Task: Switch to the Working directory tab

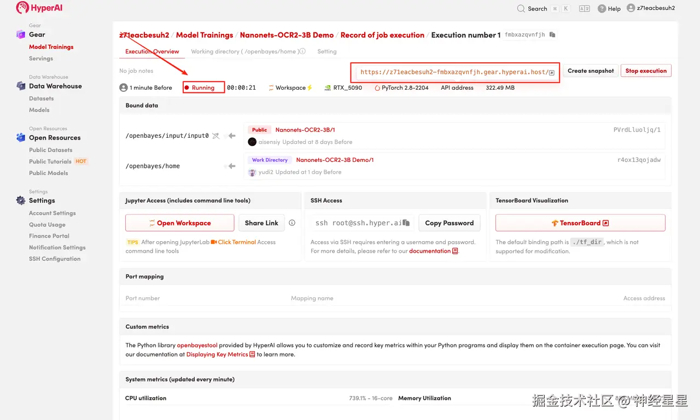Action: pos(244,51)
